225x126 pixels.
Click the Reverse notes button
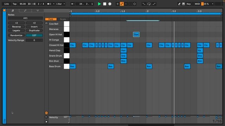17,27
